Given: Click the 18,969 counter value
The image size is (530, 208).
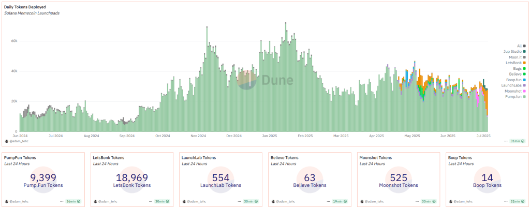Looking at the screenshot, I should (x=132, y=177).
